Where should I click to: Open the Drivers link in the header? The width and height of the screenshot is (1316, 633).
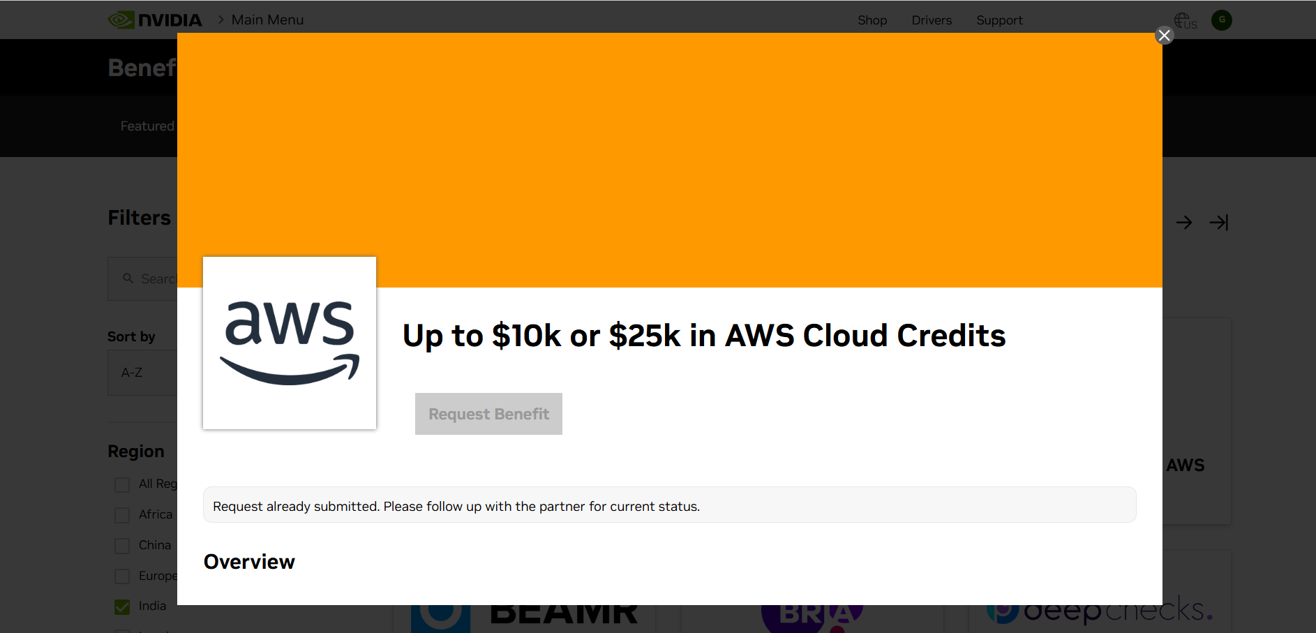point(932,20)
